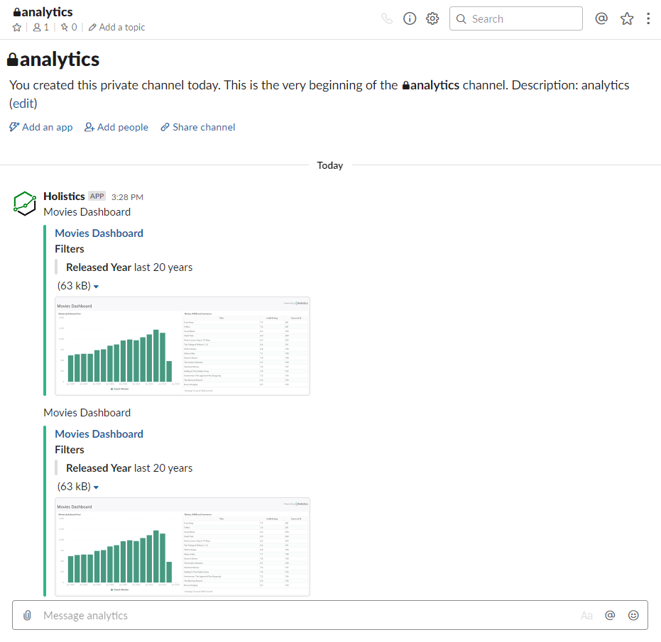Toggle text formatting Aa button
This screenshot has height=642, width=661.
click(586, 616)
